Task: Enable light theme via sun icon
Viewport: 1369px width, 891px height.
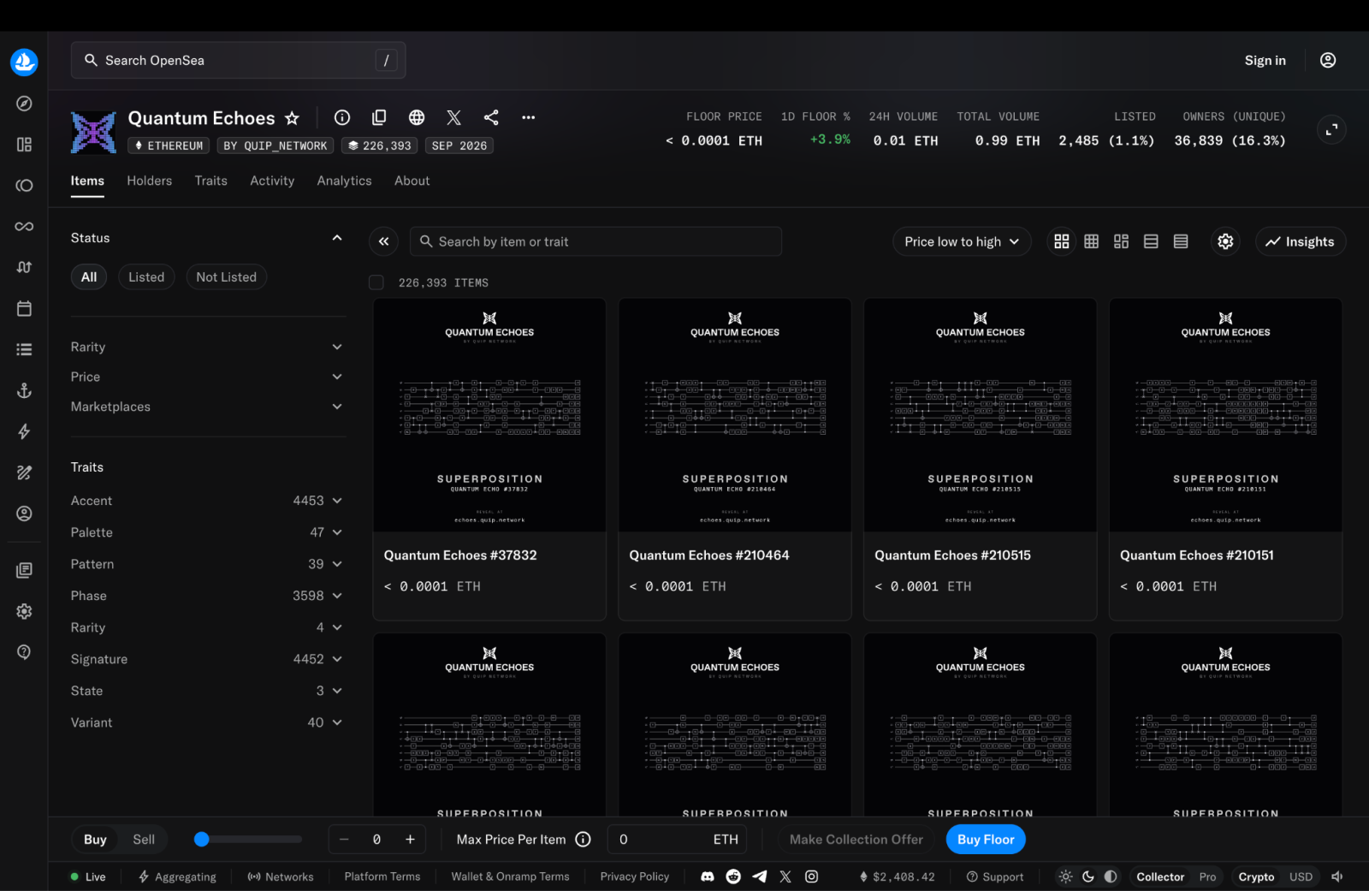Action: point(1065,876)
